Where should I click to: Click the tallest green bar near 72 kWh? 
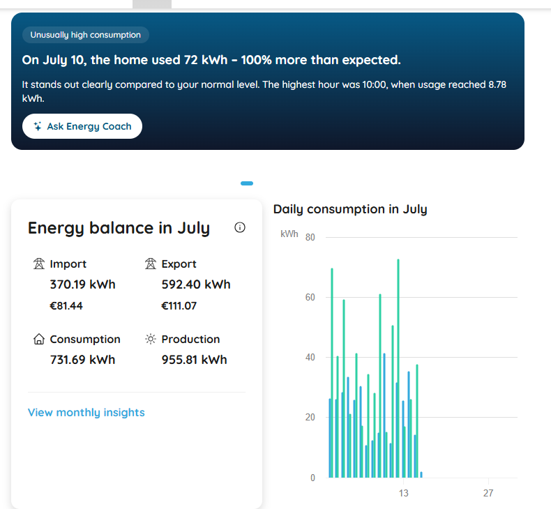398,368
